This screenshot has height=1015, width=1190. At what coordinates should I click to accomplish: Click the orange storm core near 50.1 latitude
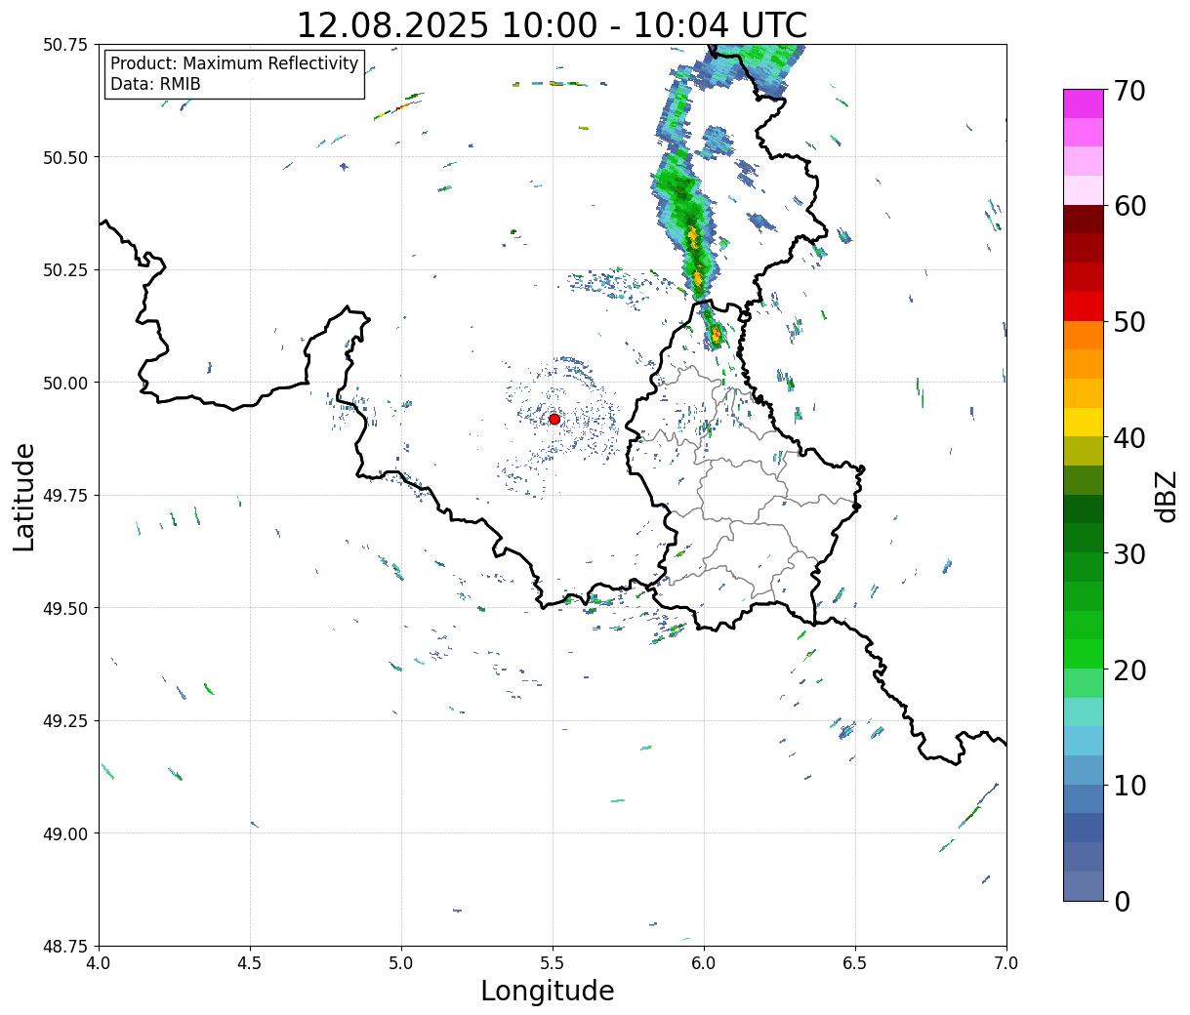[x=716, y=335]
